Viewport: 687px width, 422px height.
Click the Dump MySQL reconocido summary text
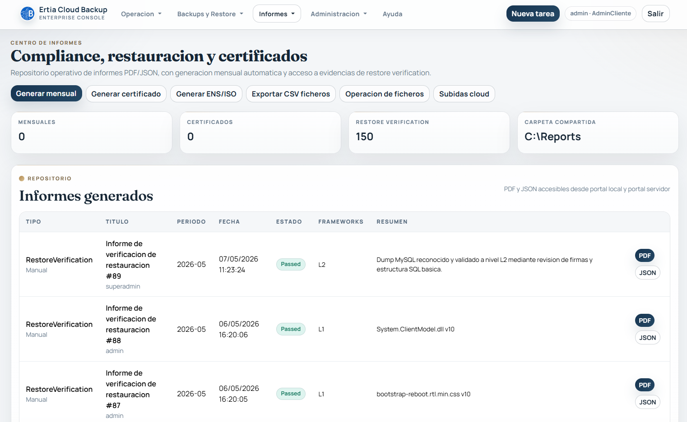484,264
